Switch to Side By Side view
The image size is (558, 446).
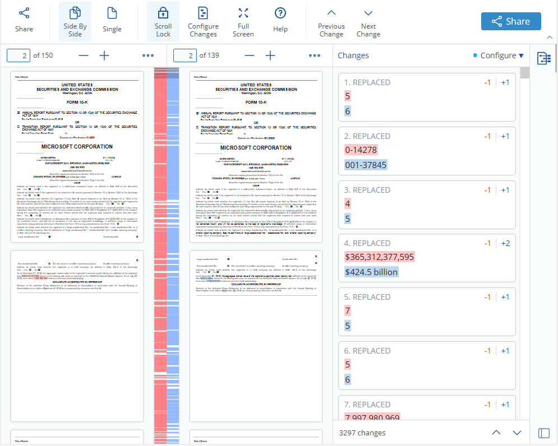coord(75,21)
